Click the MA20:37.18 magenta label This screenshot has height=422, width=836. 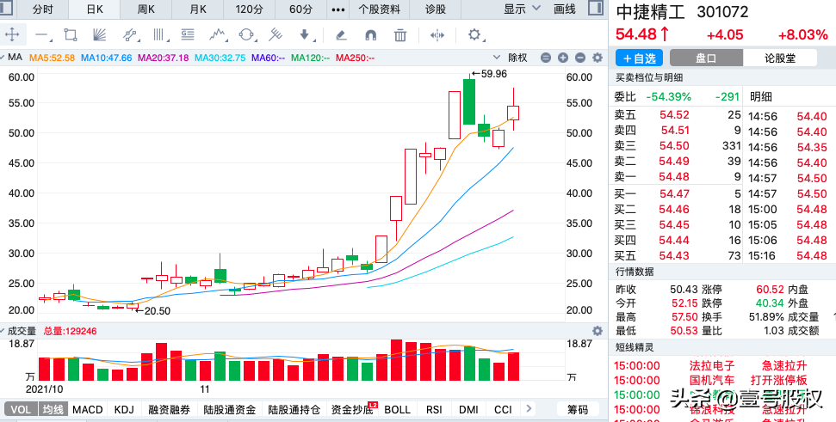(x=163, y=58)
